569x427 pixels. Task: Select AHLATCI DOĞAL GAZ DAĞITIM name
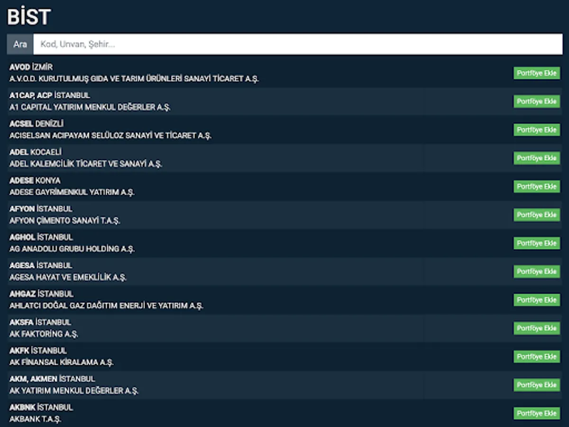106,306
